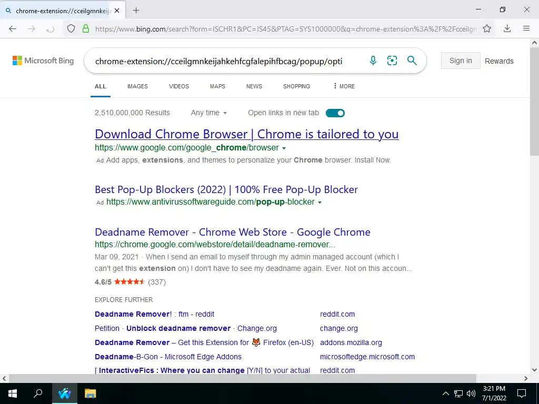Viewport: 539px width, 404px height.
Task: Click microsoftedge.microsoft.com domain link
Action: [367, 357]
